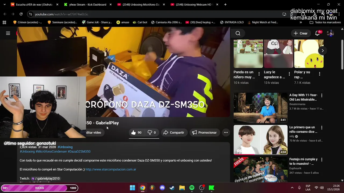The image size is (344, 193).
Task: Expand the hidden bookmarks overflow chevron
Action: 300,22
